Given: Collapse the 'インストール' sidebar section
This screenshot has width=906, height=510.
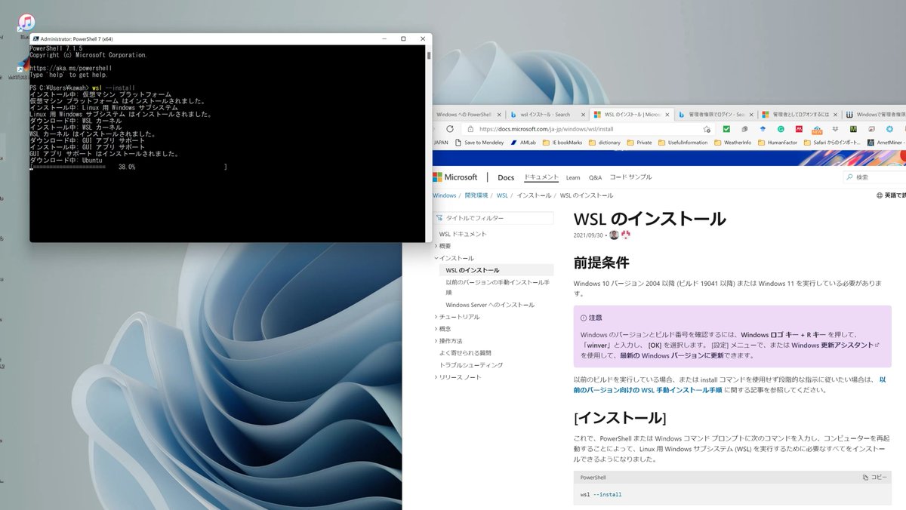Looking at the screenshot, I should click(455, 258).
